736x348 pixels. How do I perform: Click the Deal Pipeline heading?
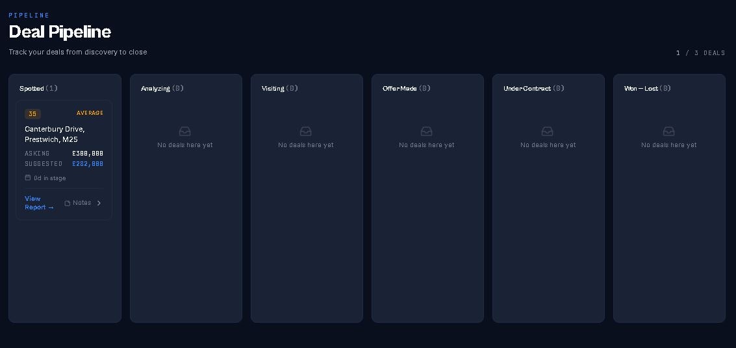point(60,32)
